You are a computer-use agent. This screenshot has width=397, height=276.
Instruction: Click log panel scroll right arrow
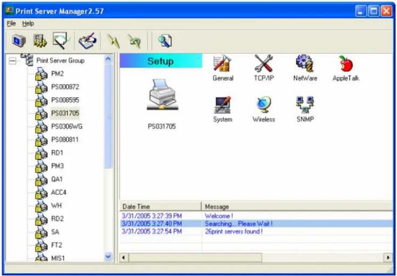pyautogui.click(x=388, y=258)
